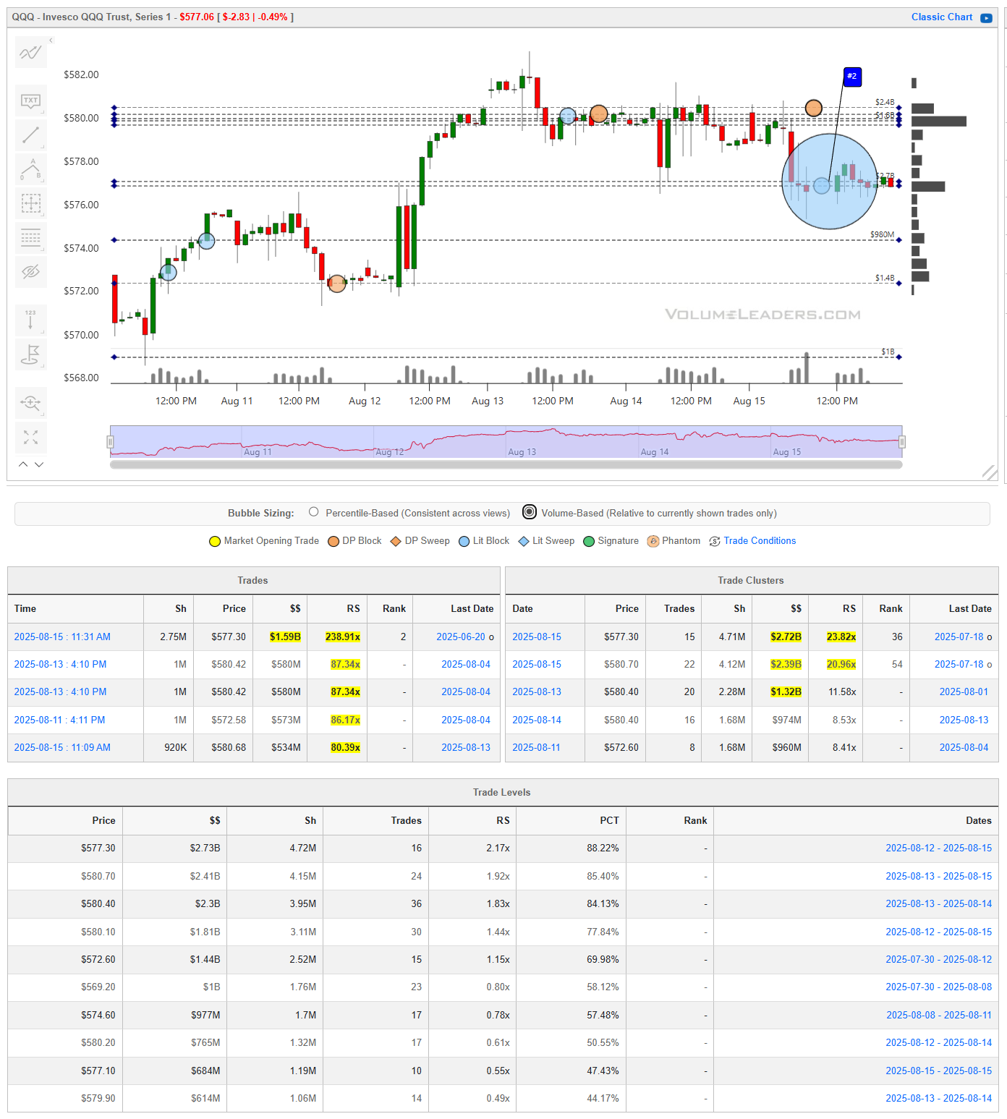This screenshot has width=1007, height=1119.
Task: Open the Classic Chart link
Action: pyautogui.click(x=941, y=17)
